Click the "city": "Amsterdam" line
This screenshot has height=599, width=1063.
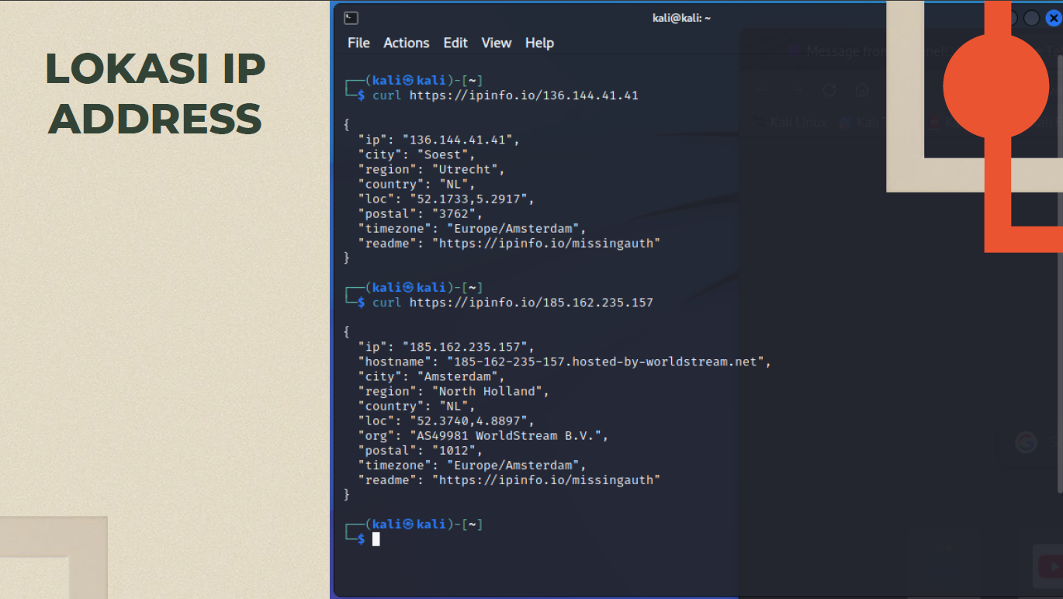pyautogui.click(x=431, y=376)
